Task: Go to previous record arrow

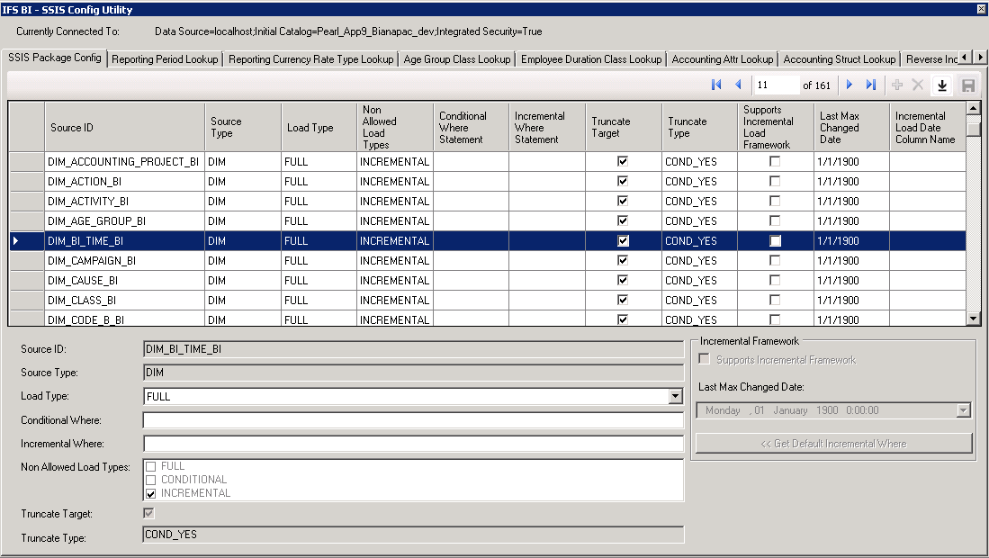Action: tap(739, 85)
